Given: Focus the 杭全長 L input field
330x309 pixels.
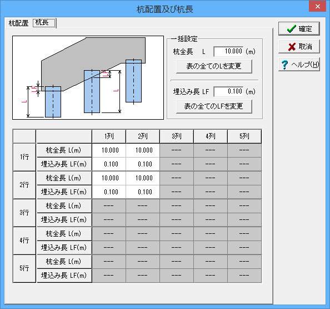Looking at the screenshot, I should point(228,51).
